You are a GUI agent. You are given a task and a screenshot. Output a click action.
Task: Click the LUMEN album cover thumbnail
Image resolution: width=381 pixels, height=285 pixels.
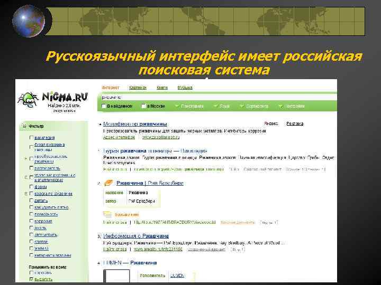click(116, 275)
